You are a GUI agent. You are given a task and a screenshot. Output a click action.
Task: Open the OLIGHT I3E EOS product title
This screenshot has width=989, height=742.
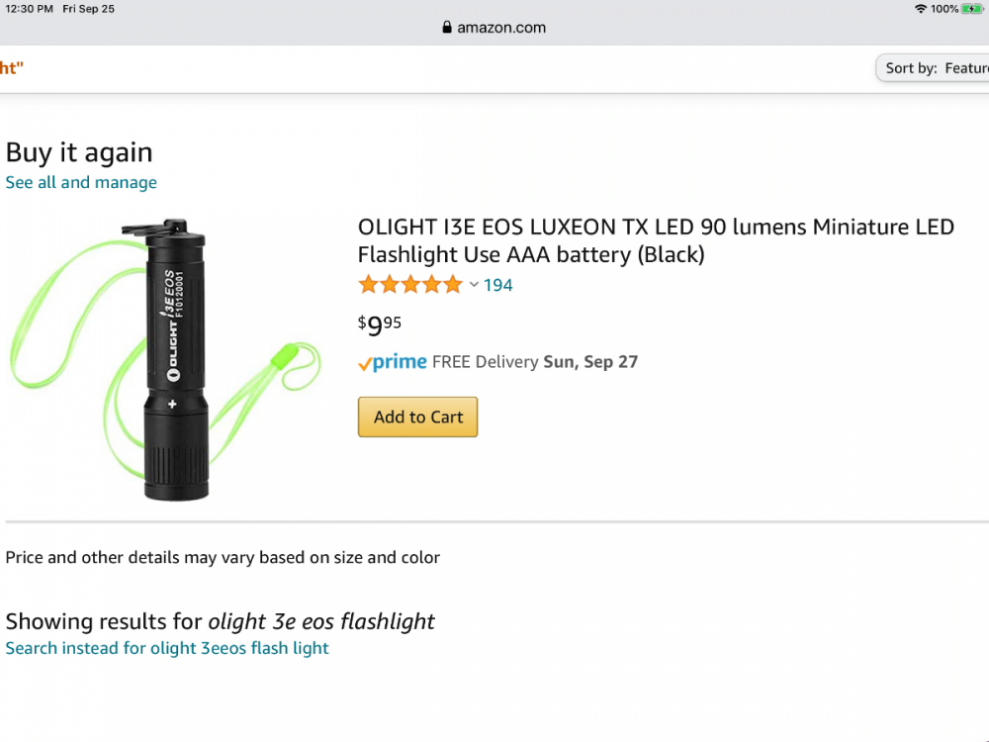click(656, 240)
